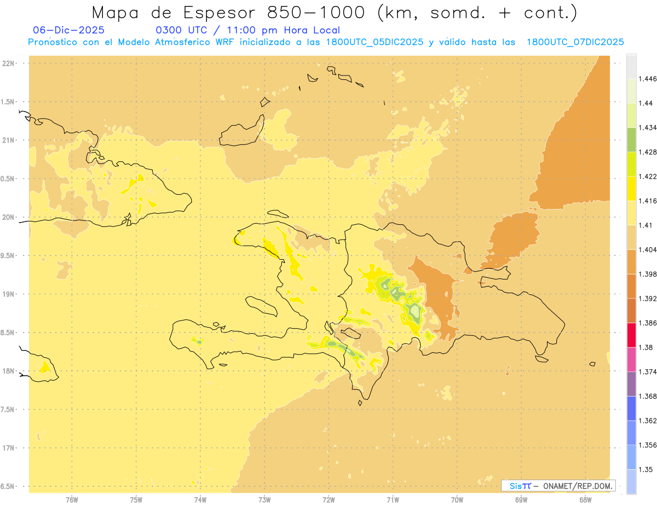Viewport: 657px width, 507px height.
Task: Click the "ONAMET/REP.DOM." credit label
Action: [x=578, y=486]
